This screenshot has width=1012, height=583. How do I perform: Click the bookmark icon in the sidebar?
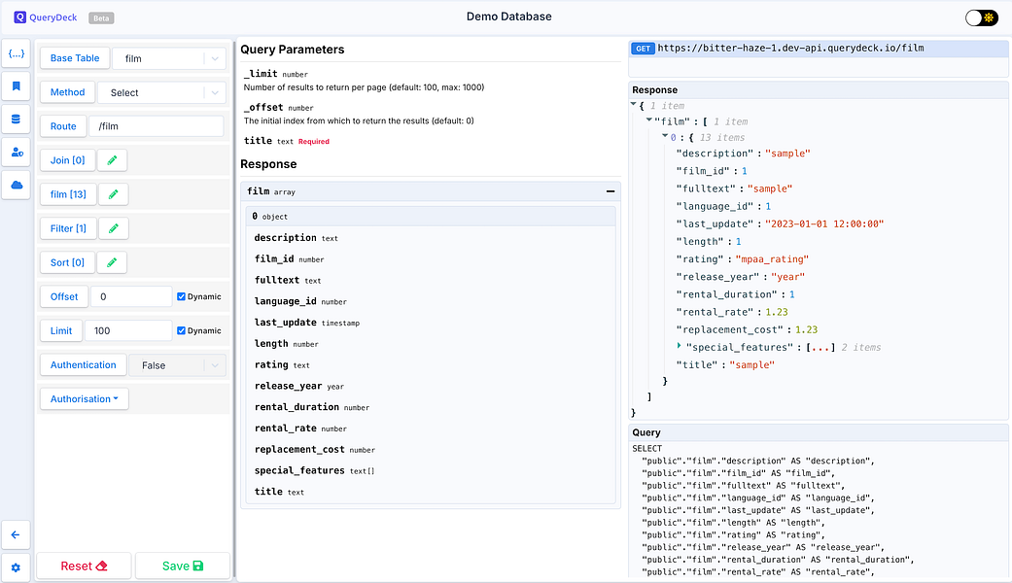(x=16, y=86)
